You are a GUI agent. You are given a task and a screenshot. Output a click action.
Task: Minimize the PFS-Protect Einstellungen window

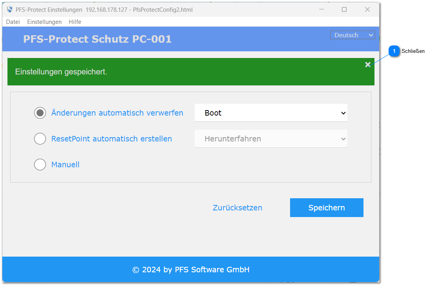tap(321, 9)
